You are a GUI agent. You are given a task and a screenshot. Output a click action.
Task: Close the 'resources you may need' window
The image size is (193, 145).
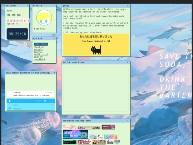(x=128, y=121)
